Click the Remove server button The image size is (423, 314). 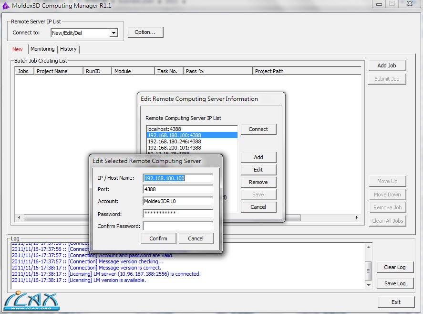(x=258, y=182)
